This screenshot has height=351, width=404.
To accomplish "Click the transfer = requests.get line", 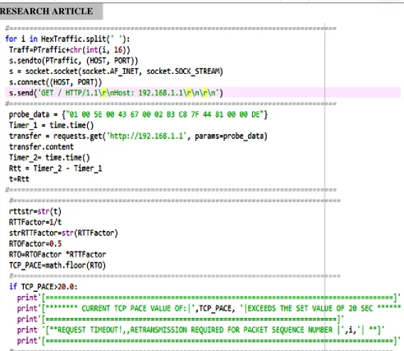I will (138, 136).
